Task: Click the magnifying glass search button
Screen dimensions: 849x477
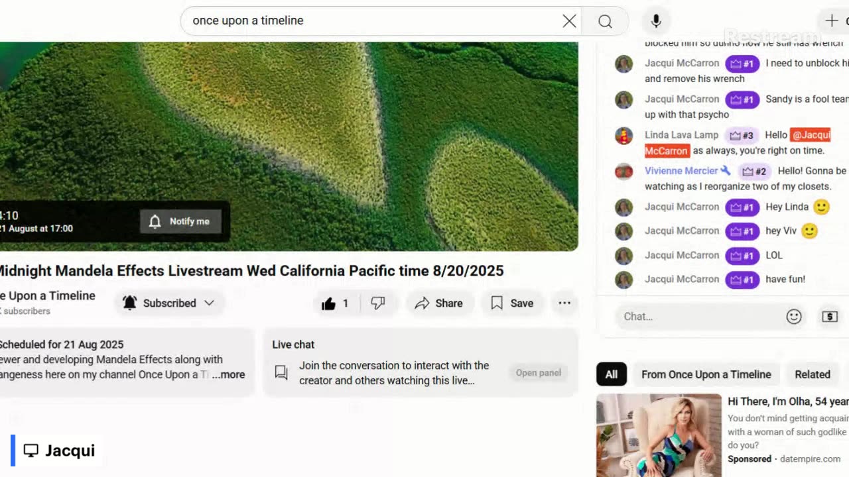Action: pyautogui.click(x=605, y=21)
